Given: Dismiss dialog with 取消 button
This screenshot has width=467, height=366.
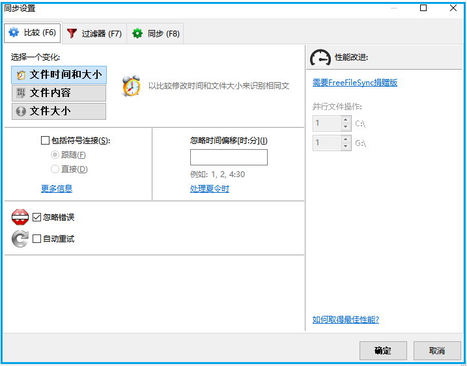Looking at the screenshot, I should pyautogui.click(x=437, y=351).
